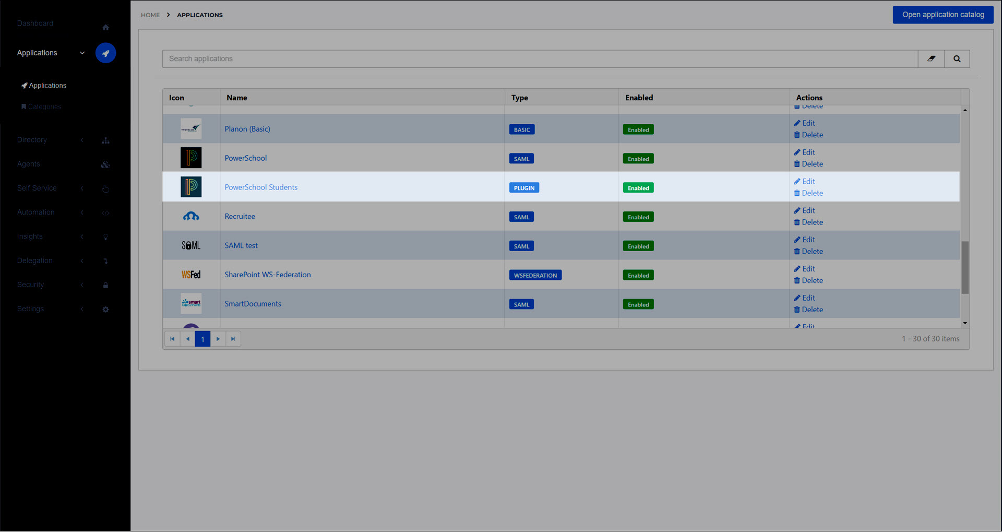Select page 1 in the pager
Viewport: 1002px width, 532px height.
pos(202,339)
